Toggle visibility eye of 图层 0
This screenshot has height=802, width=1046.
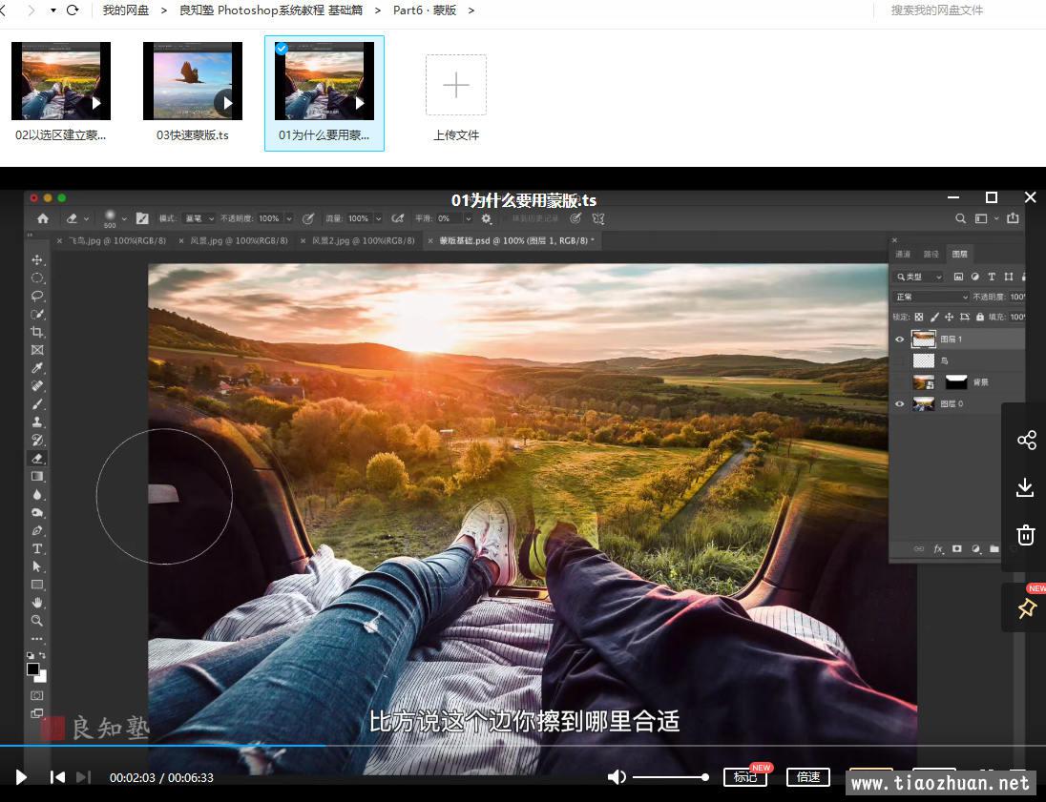click(x=899, y=404)
